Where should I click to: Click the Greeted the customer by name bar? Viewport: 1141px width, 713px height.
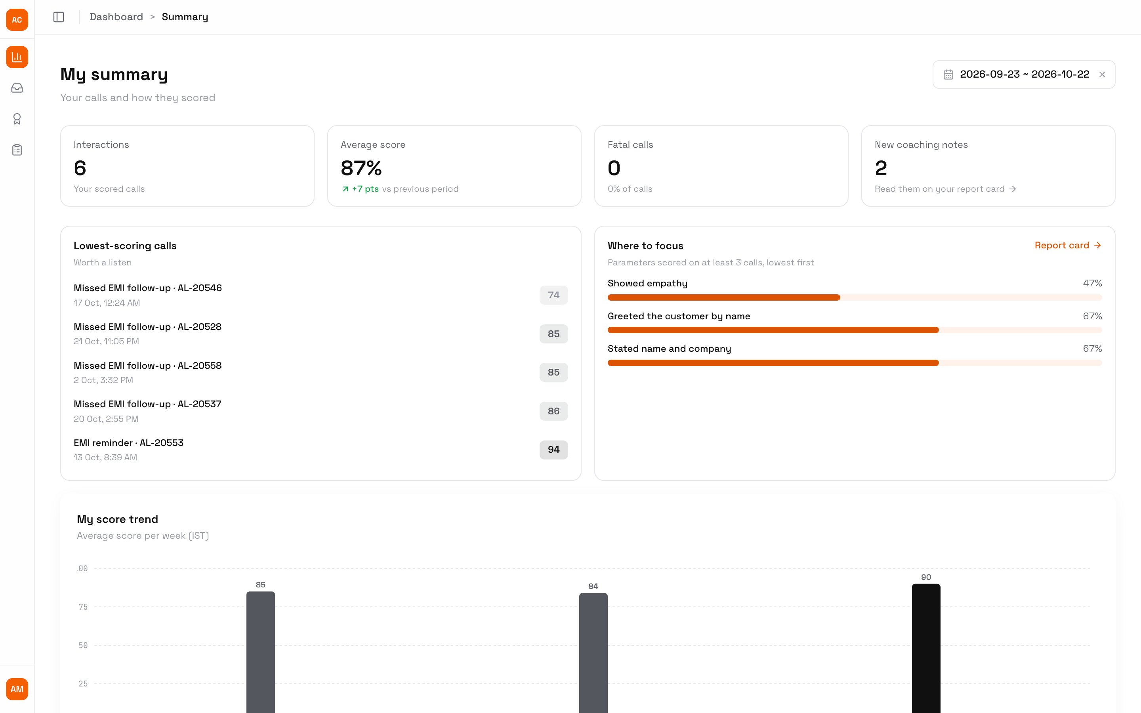pyautogui.click(x=854, y=330)
